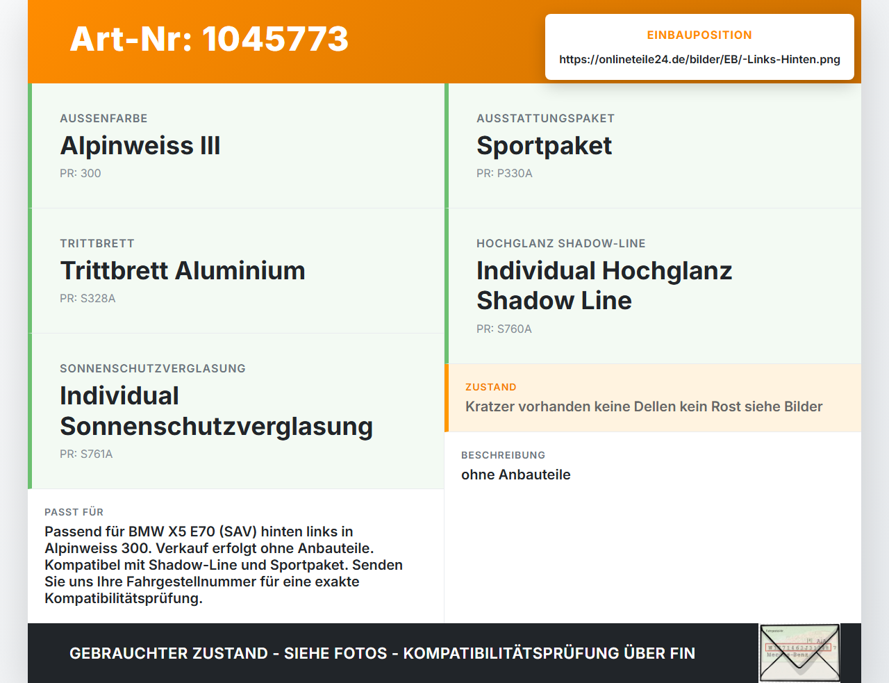Select Individual Hochglanz Shadow Line entry
Viewport: 889px width, 683px height.
[x=604, y=286]
